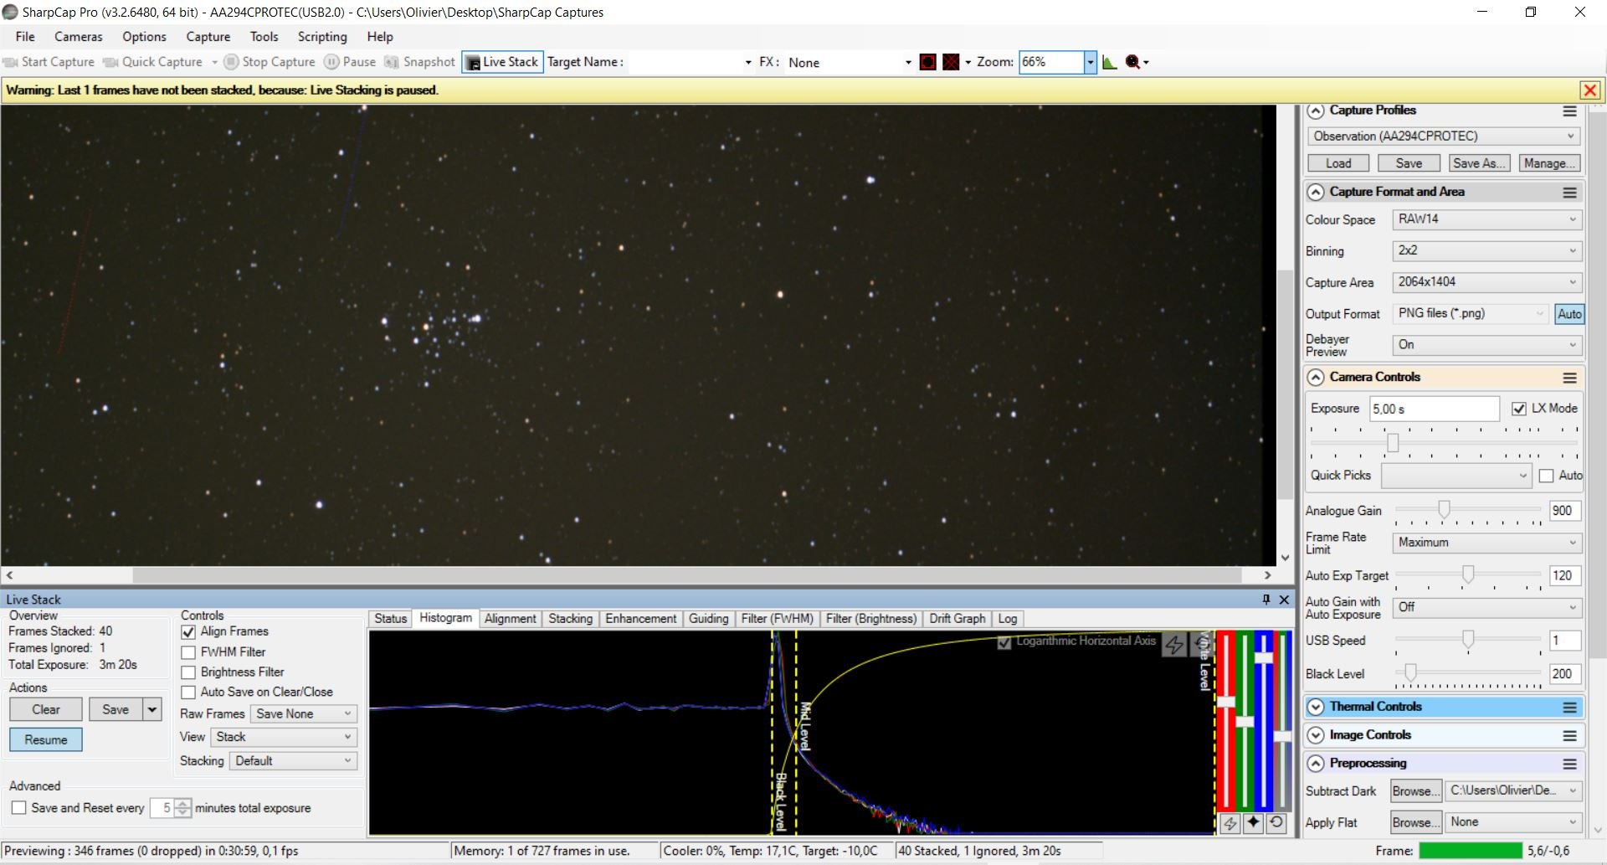Open Capture Format and Area panel menu
This screenshot has width=1607, height=865.
tap(1569, 193)
